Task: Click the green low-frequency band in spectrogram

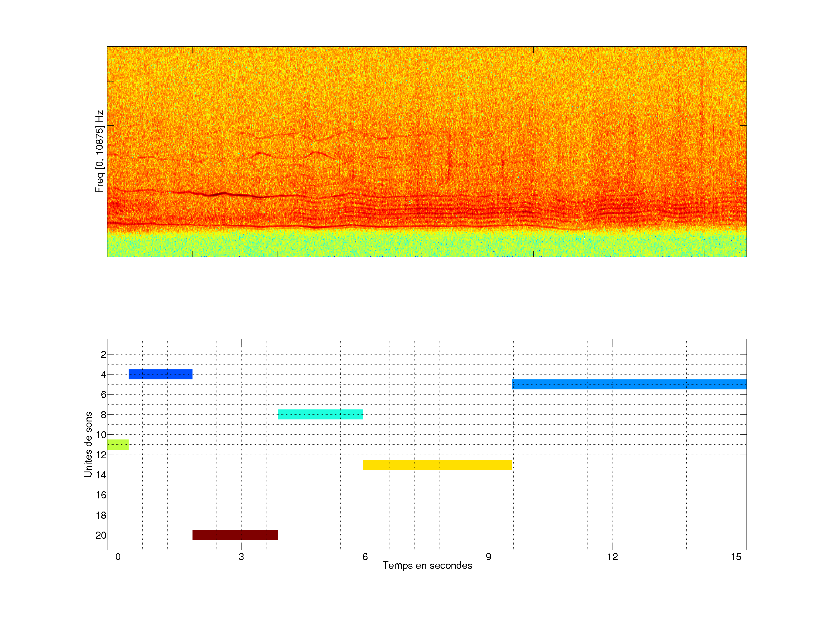Action: point(427,244)
